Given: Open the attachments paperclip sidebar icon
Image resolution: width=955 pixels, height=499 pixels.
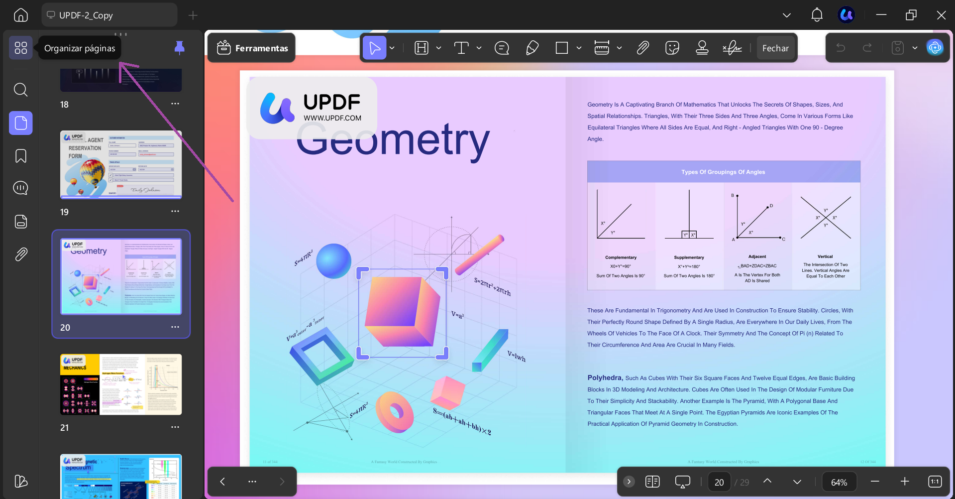Looking at the screenshot, I should point(21,254).
